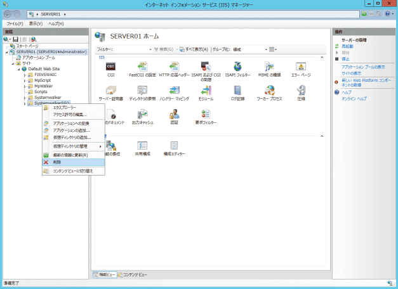Switch to コンテンツ ビュー tab

click(132, 274)
